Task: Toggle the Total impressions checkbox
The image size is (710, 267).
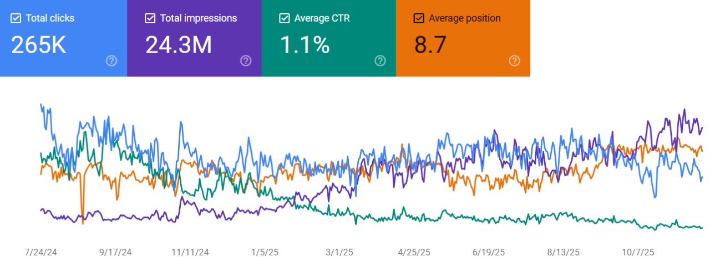Action: click(150, 18)
